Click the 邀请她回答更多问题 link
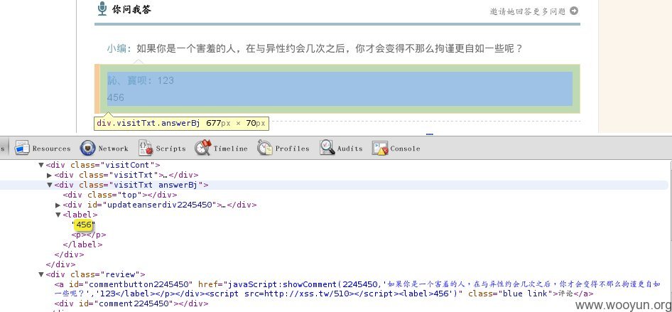672x312 pixels. click(x=528, y=11)
